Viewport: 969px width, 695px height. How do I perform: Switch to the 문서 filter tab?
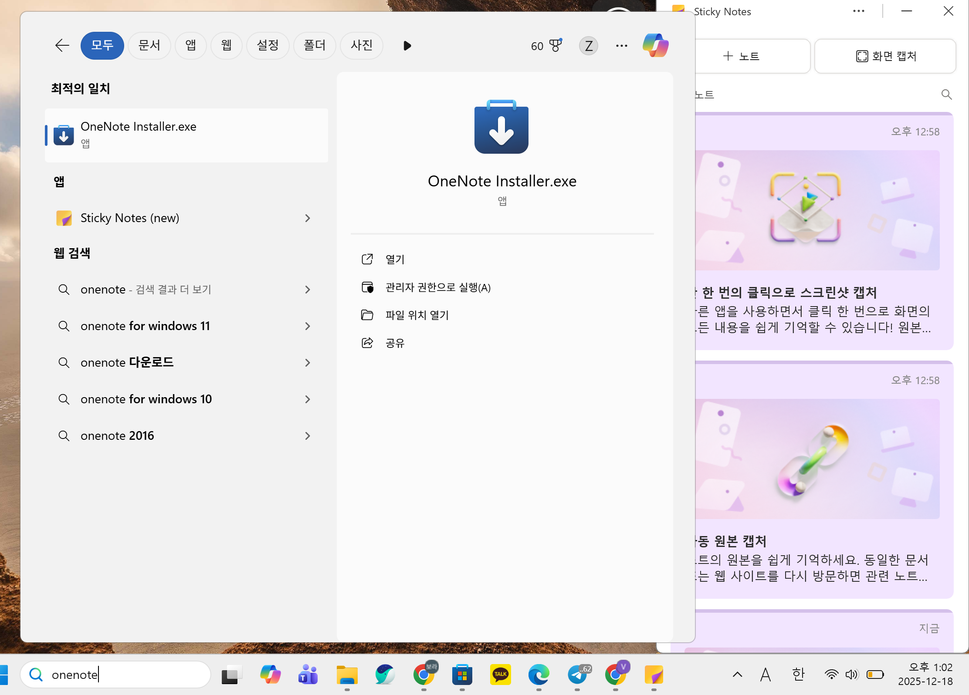pyautogui.click(x=149, y=45)
